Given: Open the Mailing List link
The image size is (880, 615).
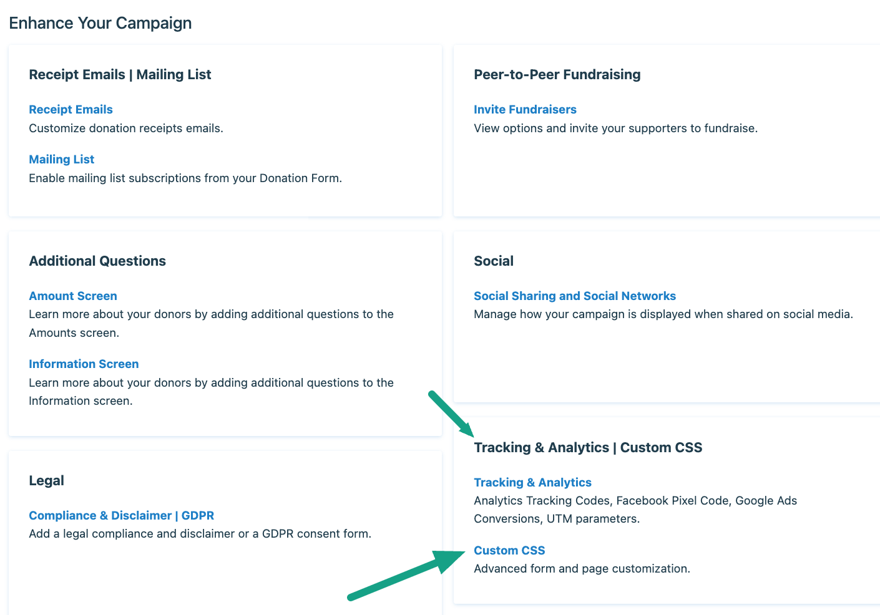Looking at the screenshot, I should coord(61,160).
